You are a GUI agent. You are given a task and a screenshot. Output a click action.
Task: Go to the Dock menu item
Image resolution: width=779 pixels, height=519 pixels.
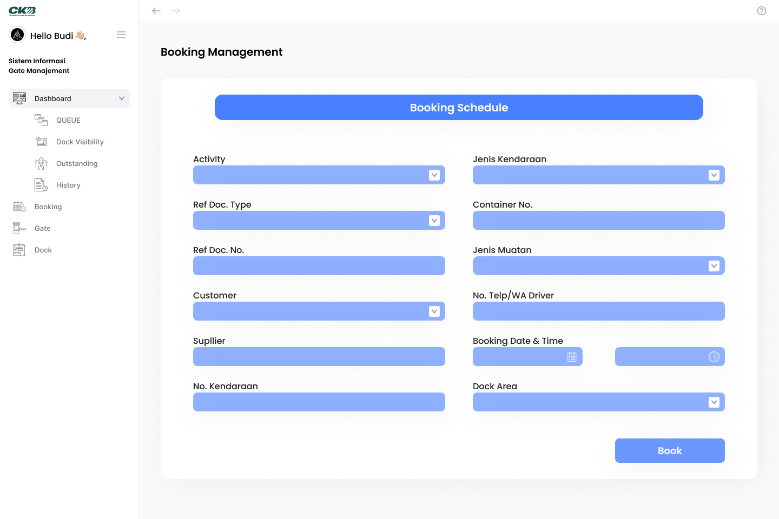(x=43, y=250)
